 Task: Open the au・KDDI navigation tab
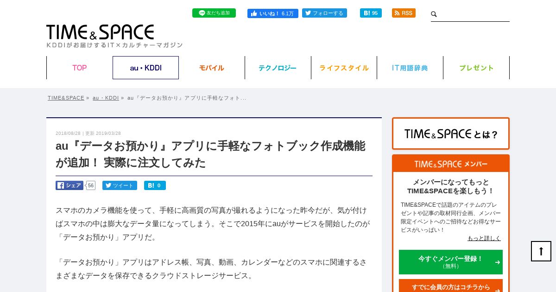(145, 68)
